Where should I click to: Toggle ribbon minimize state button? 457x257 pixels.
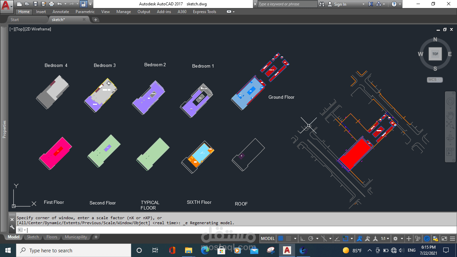[229, 12]
